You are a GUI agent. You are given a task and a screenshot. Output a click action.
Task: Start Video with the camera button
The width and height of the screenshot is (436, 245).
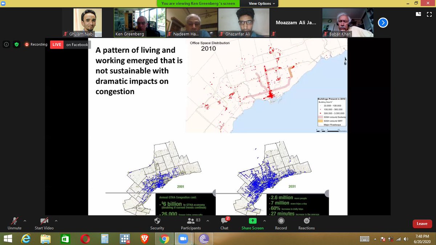pyautogui.click(x=44, y=223)
